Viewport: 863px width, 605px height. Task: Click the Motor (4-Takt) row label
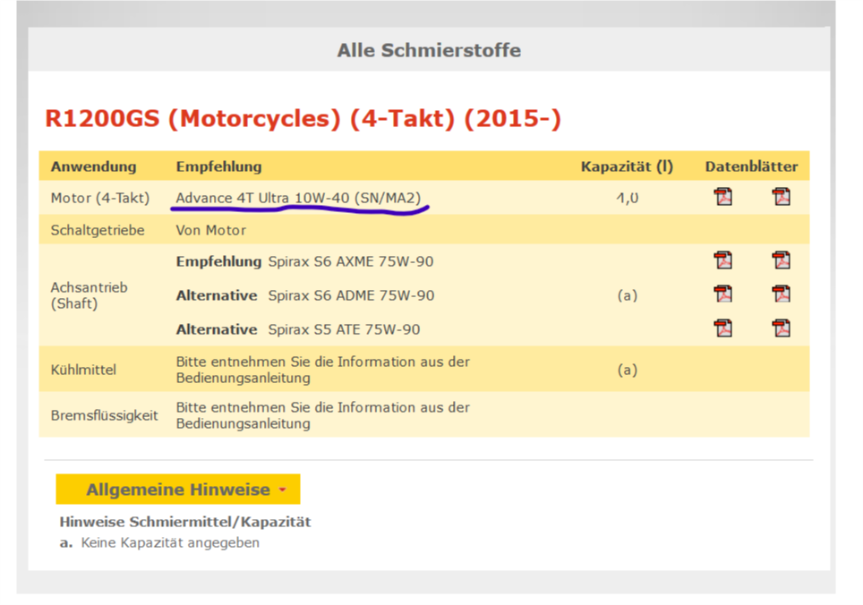(x=100, y=198)
